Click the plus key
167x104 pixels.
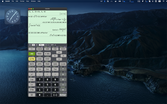point(63,90)
